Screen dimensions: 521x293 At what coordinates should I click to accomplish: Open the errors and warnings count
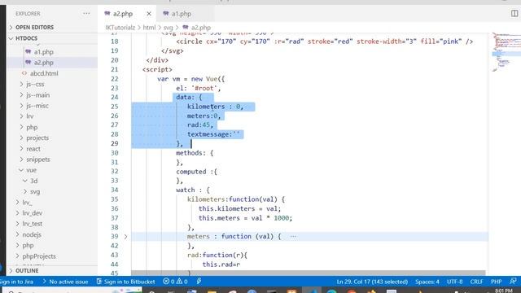(175, 282)
